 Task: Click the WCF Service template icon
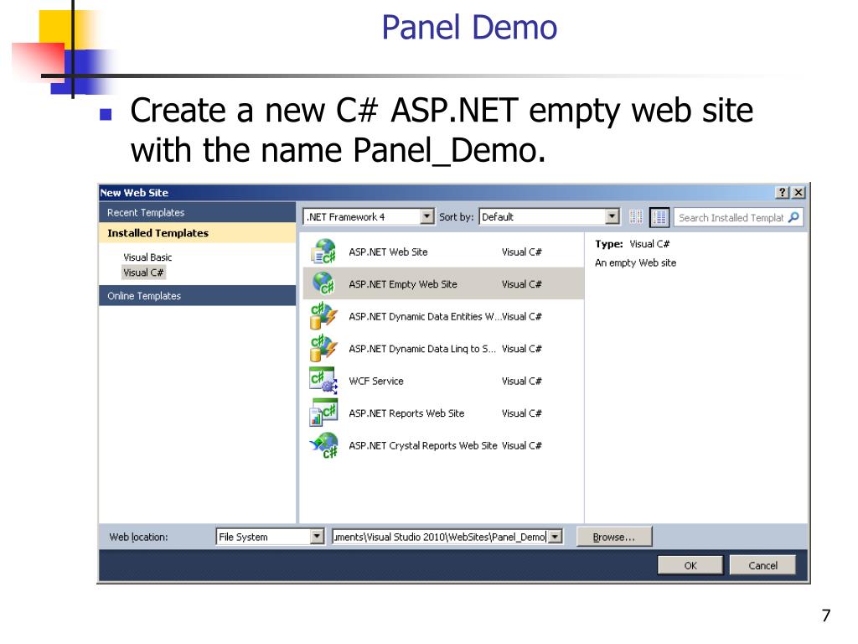point(323,381)
